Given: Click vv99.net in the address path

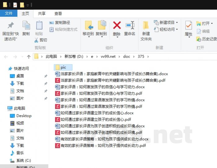Looking at the screenshot, I should tap(108, 57).
